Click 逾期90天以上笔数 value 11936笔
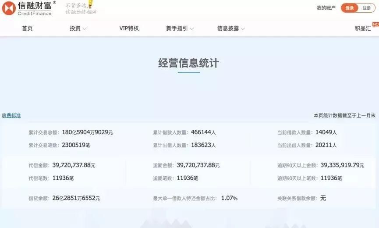The image size is (379, 228). 331,178
